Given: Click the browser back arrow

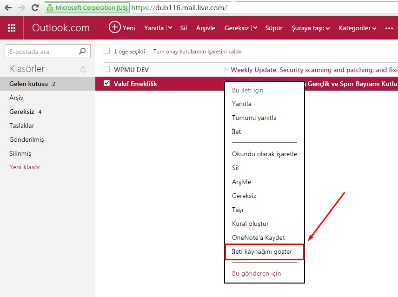Looking at the screenshot, I should [8, 7].
